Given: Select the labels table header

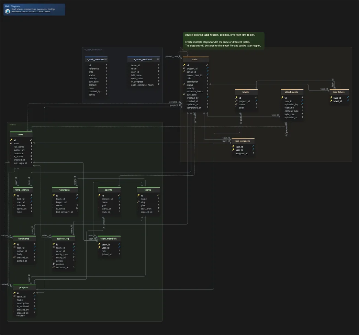Looking at the screenshot, I should [x=246, y=92].
